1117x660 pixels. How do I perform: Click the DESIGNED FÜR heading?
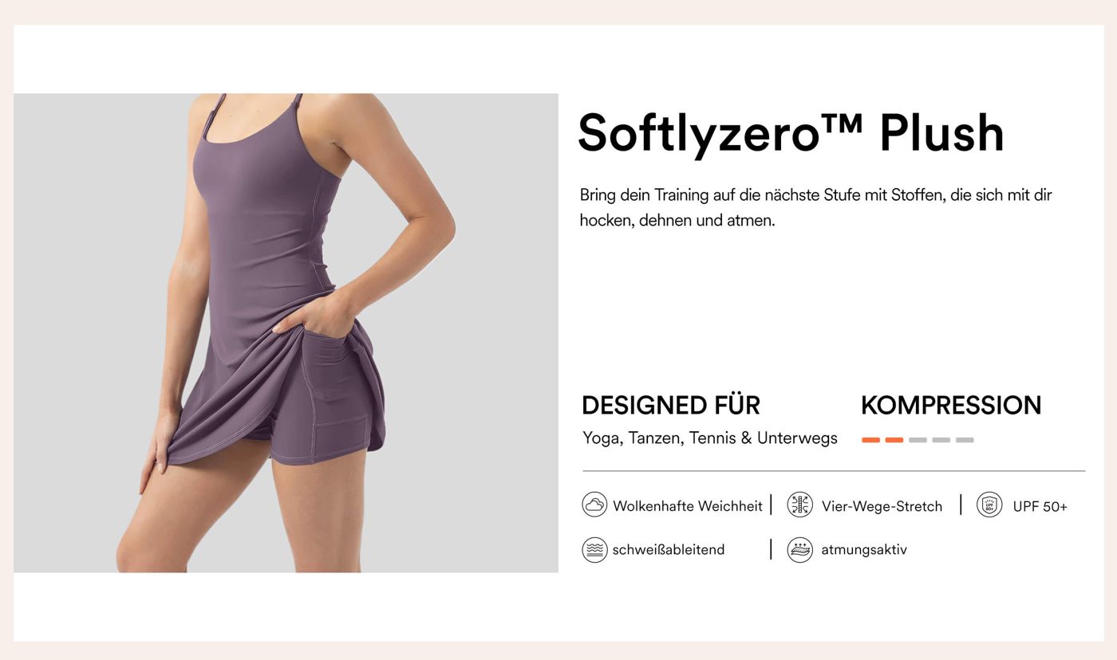pos(671,405)
